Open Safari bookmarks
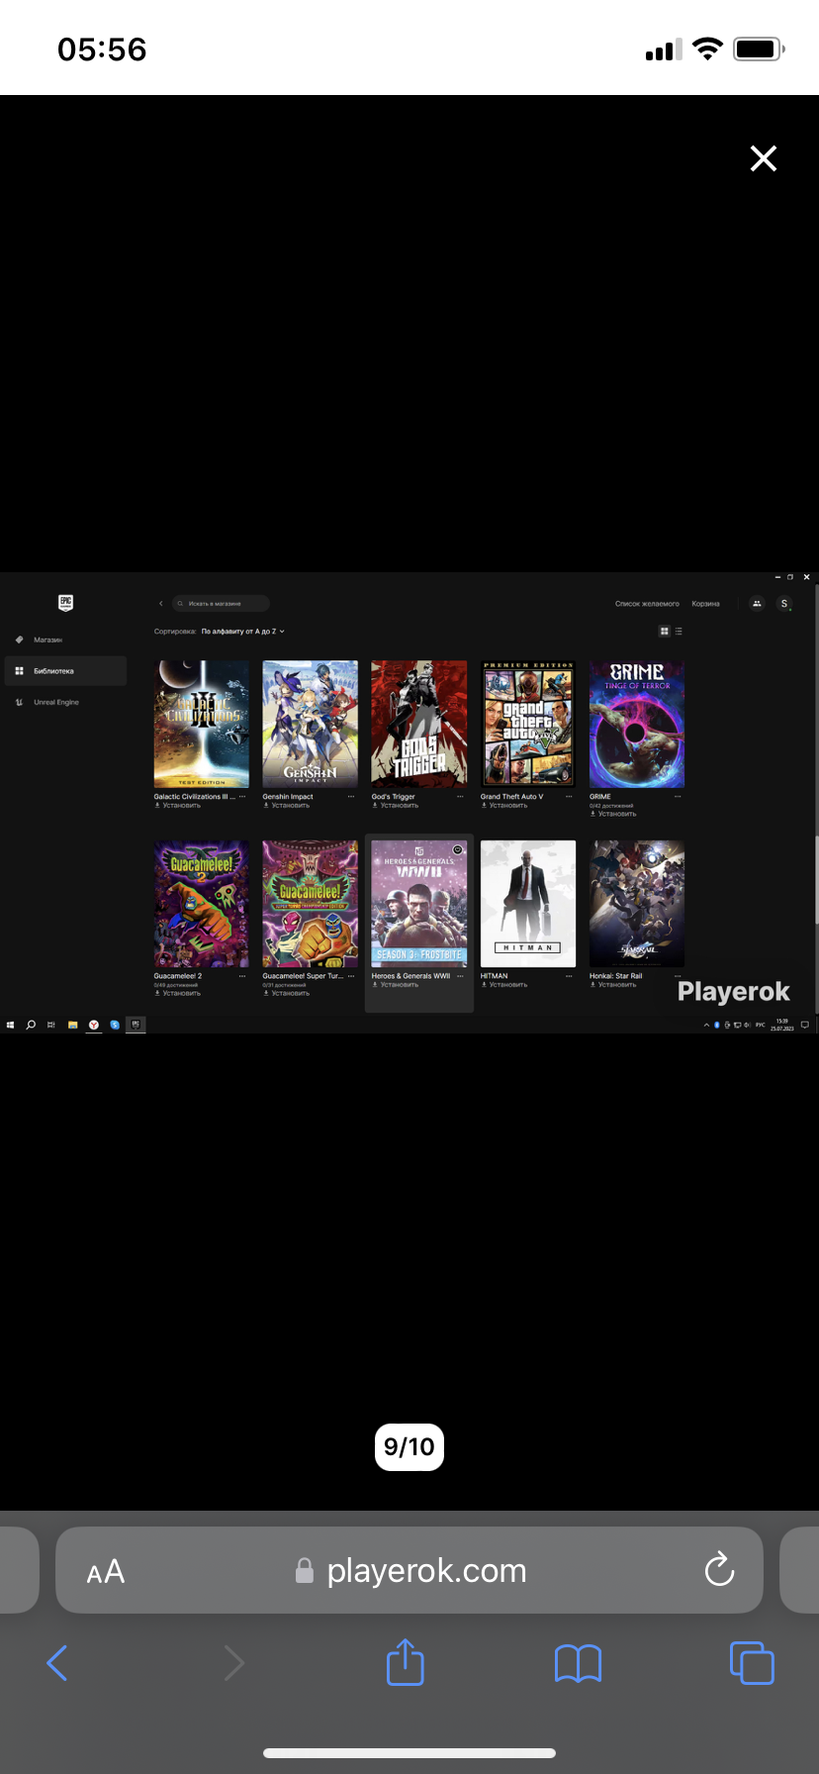 tap(579, 1663)
